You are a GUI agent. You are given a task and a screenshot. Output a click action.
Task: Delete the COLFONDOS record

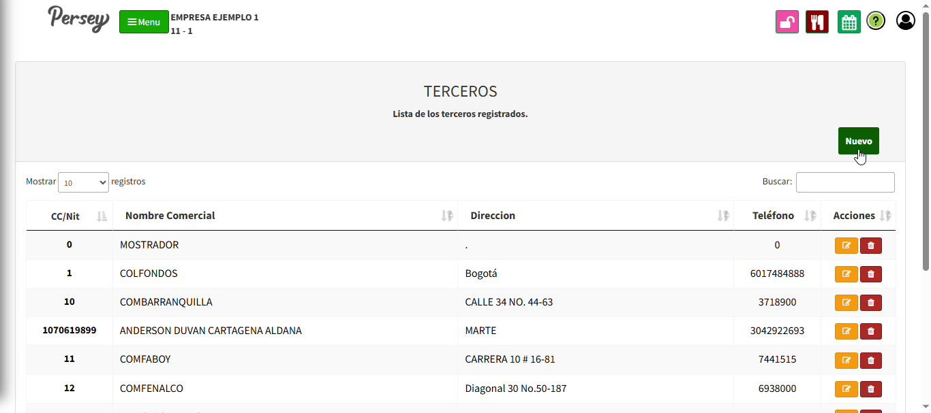coord(871,274)
